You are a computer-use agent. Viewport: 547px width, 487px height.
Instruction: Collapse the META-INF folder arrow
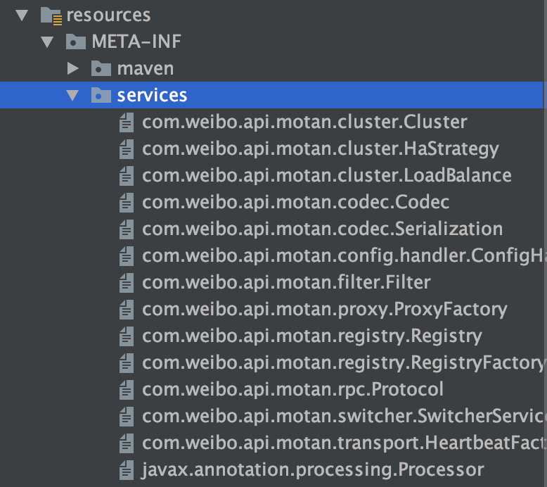pyautogui.click(x=47, y=42)
